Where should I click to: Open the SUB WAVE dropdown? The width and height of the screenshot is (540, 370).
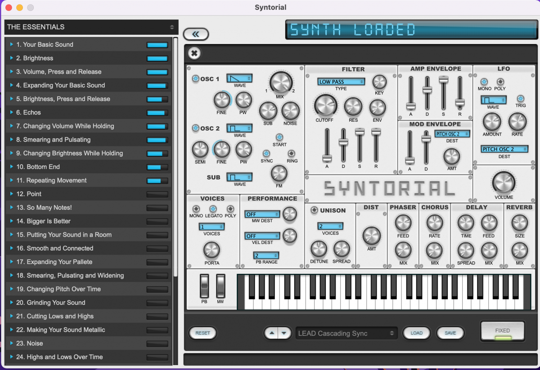point(239,177)
